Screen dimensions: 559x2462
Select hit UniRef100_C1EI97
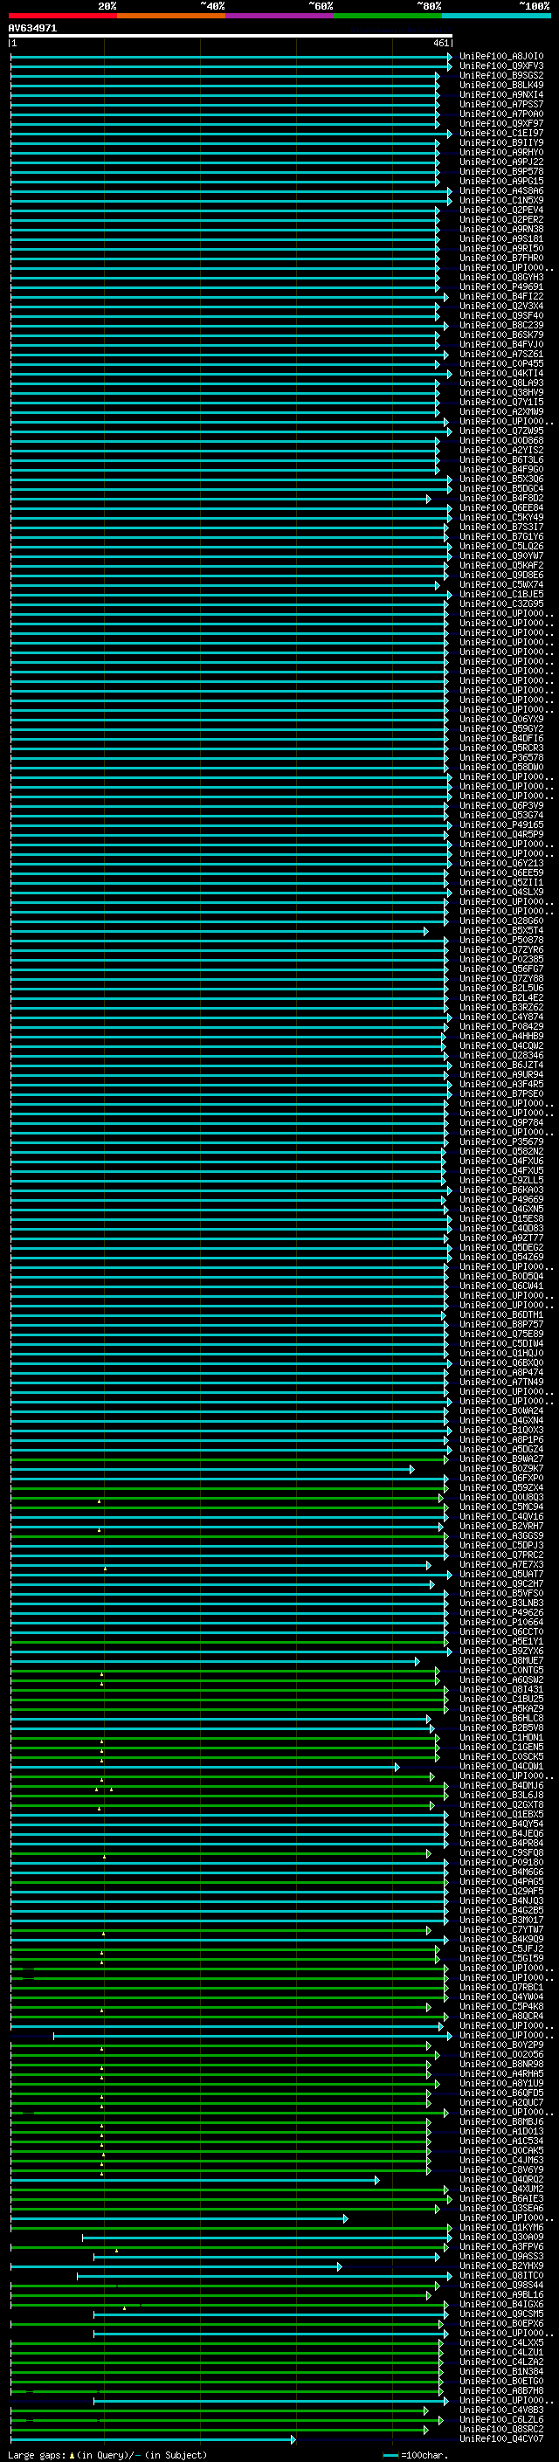[x=500, y=133]
